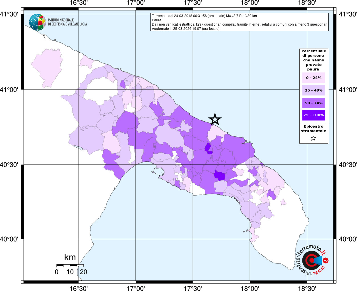
Task: Click the bottom axis label 18°00'
Action: [x=250, y=288]
